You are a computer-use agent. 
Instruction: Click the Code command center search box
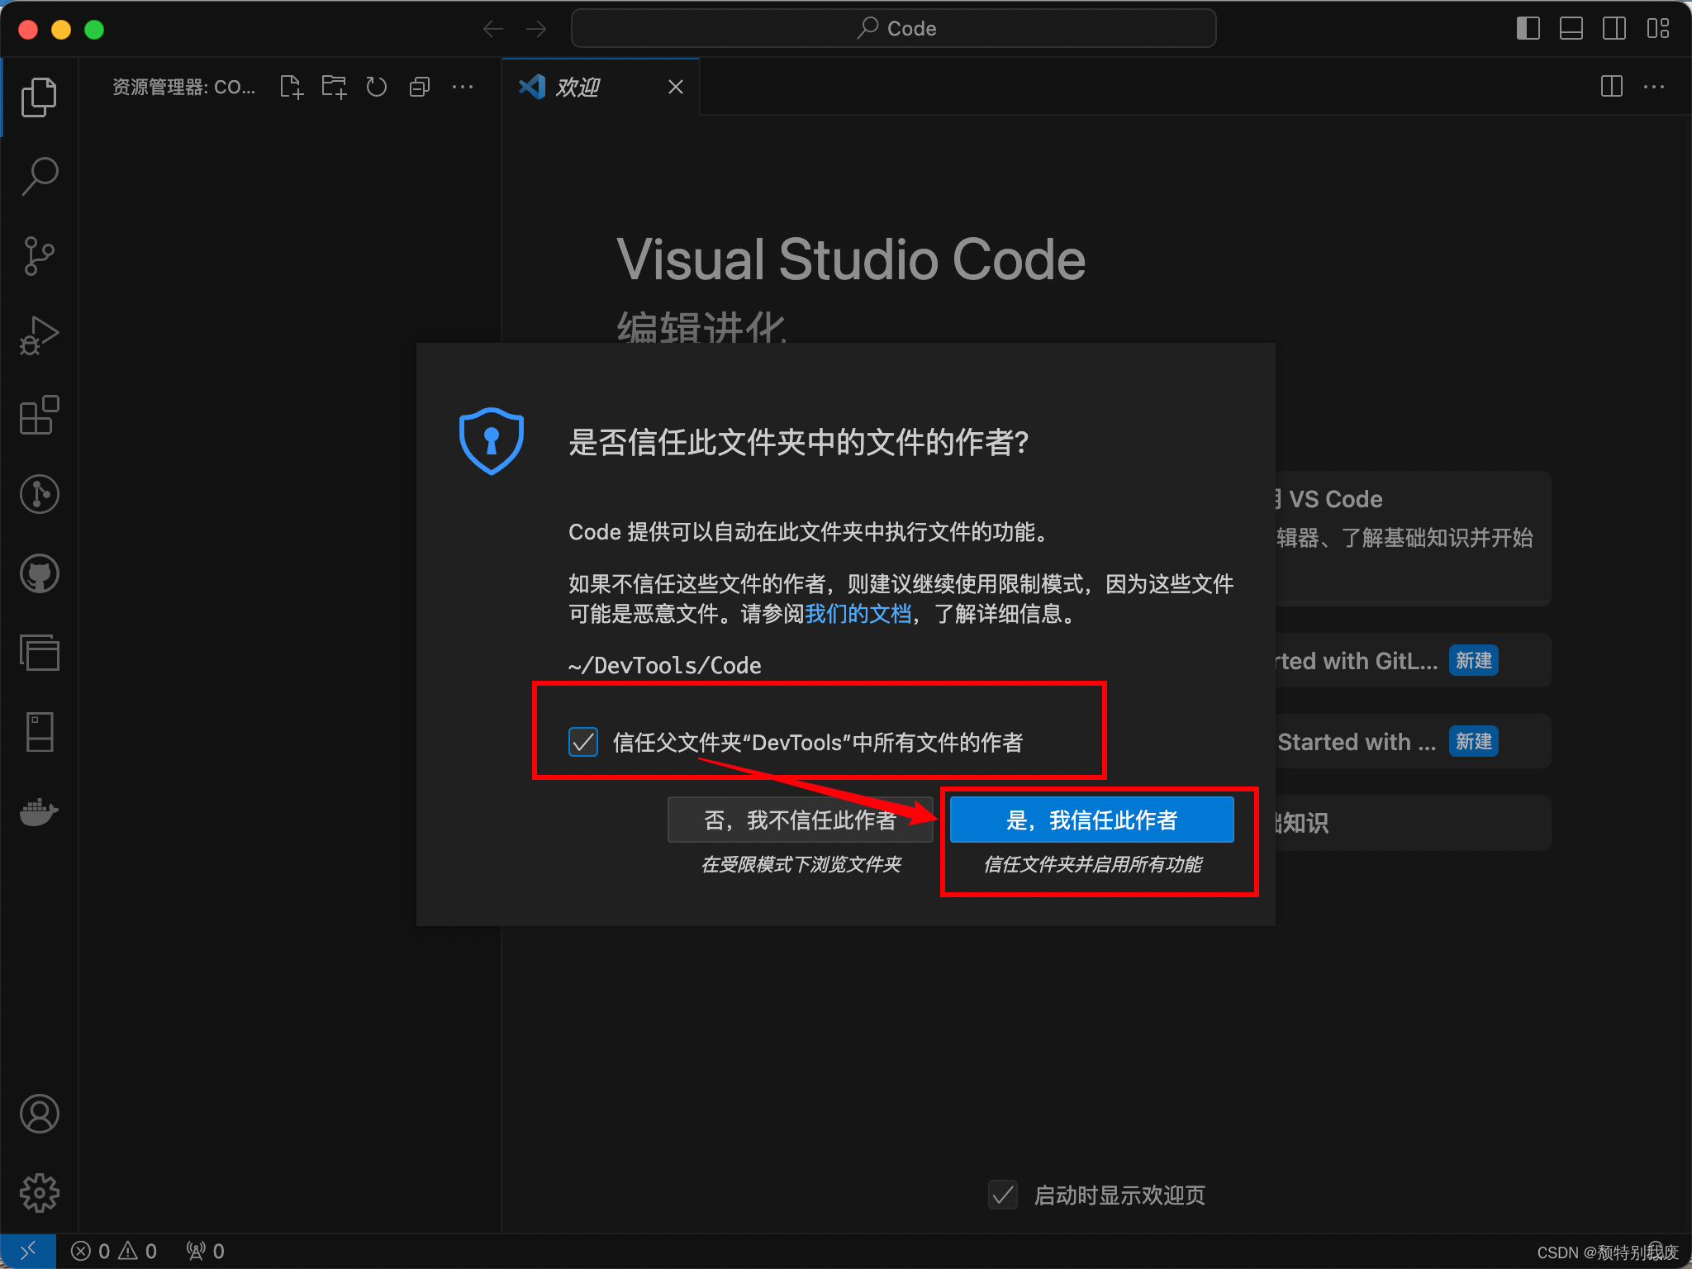tap(893, 29)
